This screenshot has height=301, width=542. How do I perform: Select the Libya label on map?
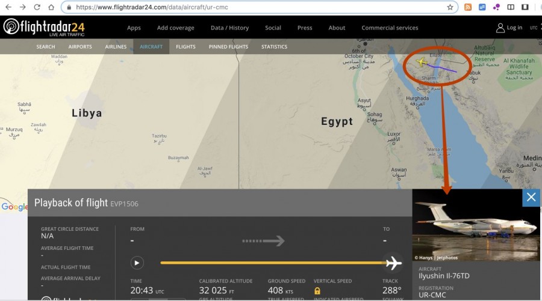[x=87, y=113]
